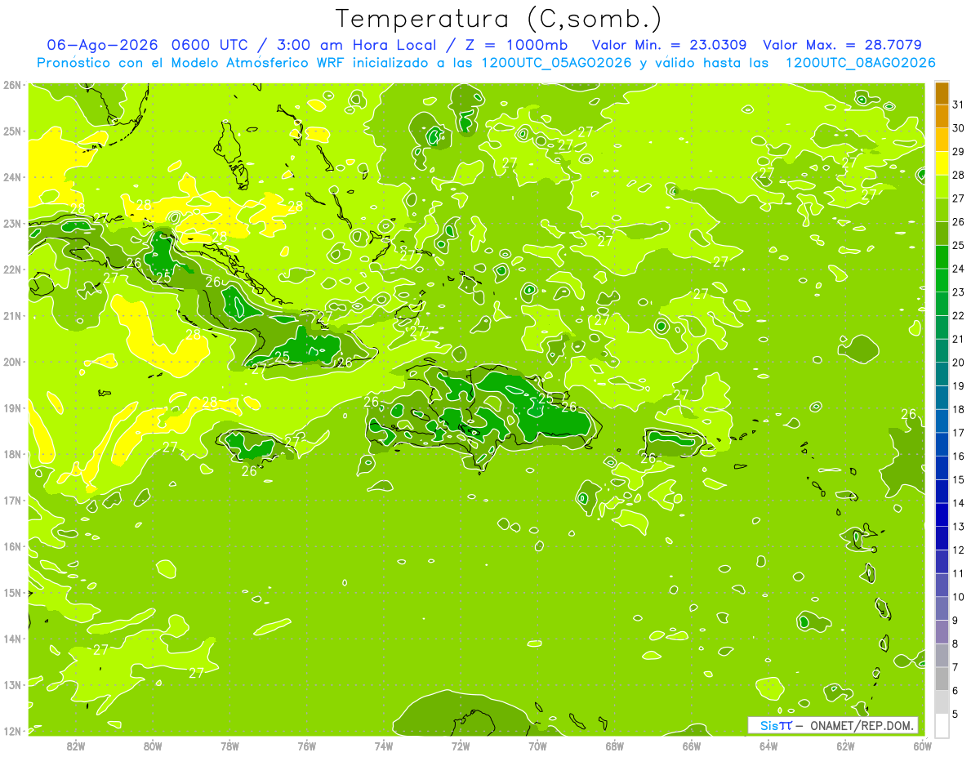Click the dark blue legend swatch between 12 and 13
The image size is (980, 757).
pyautogui.click(x=941, y=538)
